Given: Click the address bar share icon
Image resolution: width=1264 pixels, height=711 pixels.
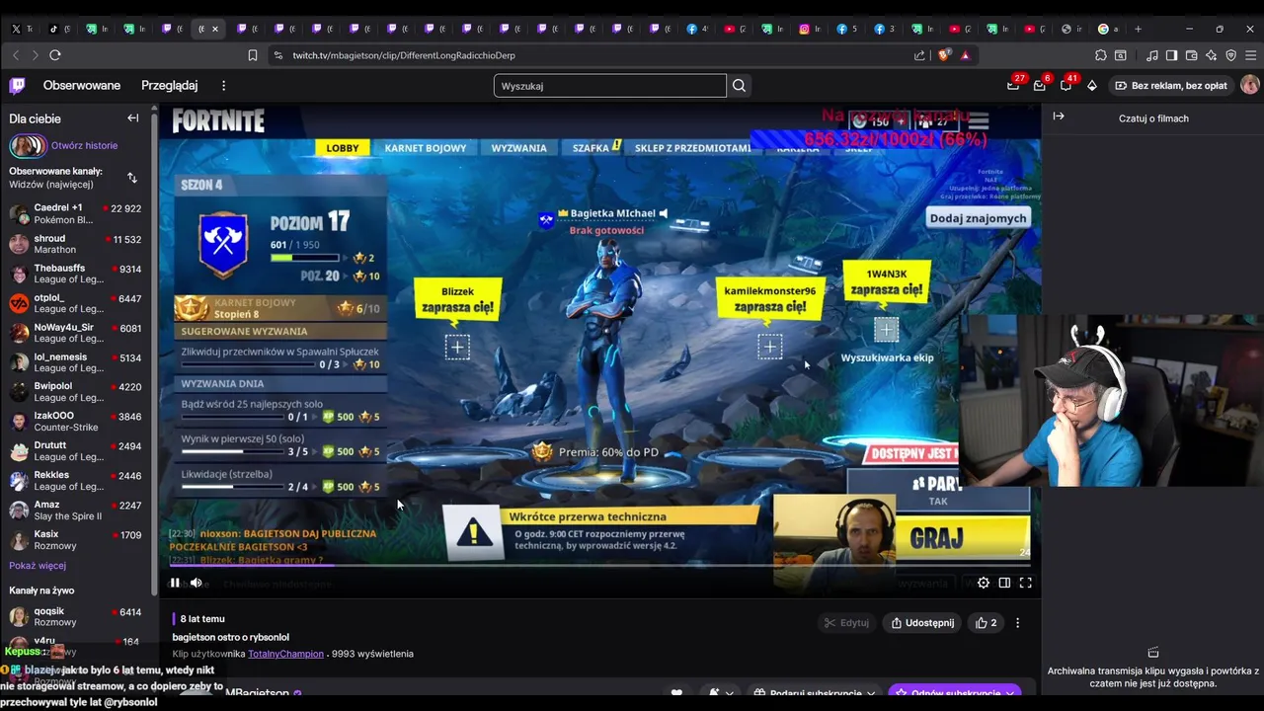Looking at the screenshot, I should [920, 55].
